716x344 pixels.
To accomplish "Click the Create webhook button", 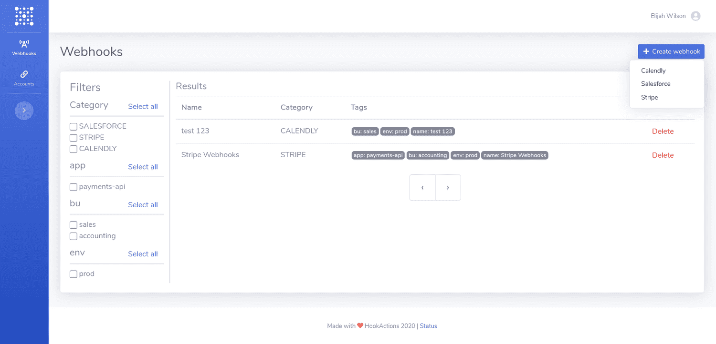I will (671, 51).
